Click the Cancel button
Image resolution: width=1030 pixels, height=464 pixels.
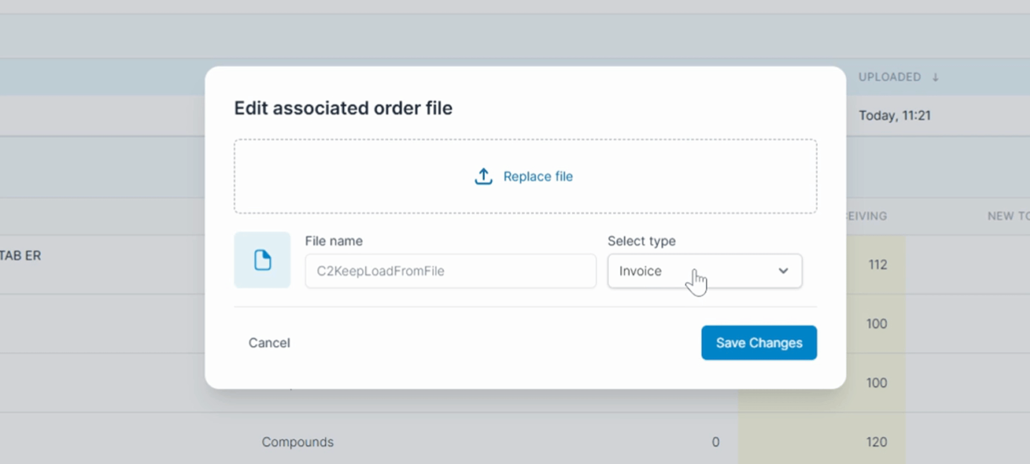point(269,343)
